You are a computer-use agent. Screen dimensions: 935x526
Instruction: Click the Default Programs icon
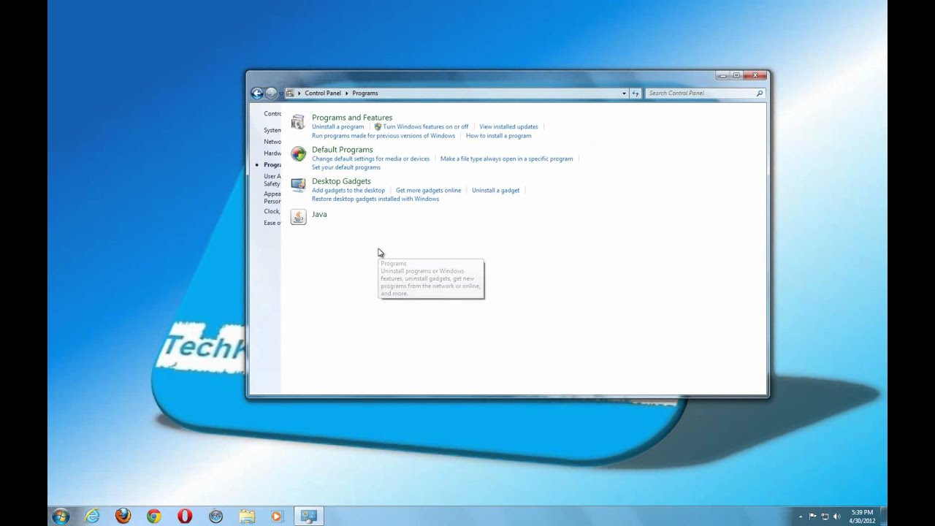[x=298, y=154]
